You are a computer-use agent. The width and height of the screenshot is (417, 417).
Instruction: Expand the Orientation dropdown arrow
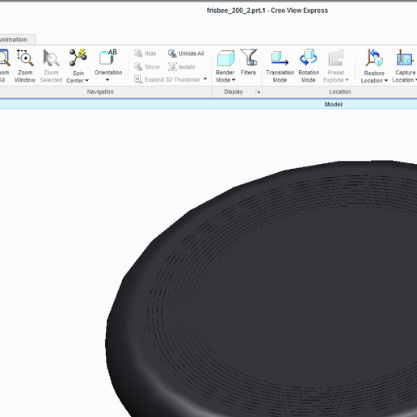pyautogui.click(x=107, y=80)
